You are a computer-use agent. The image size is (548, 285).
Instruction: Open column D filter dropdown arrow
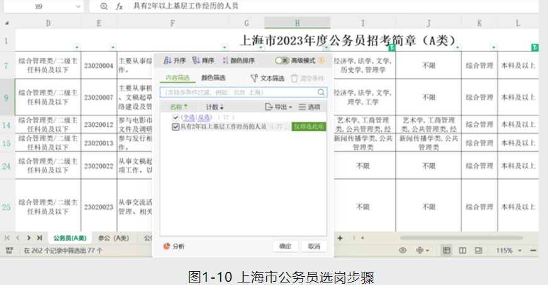pyautogui.click(x=77, y=48)
